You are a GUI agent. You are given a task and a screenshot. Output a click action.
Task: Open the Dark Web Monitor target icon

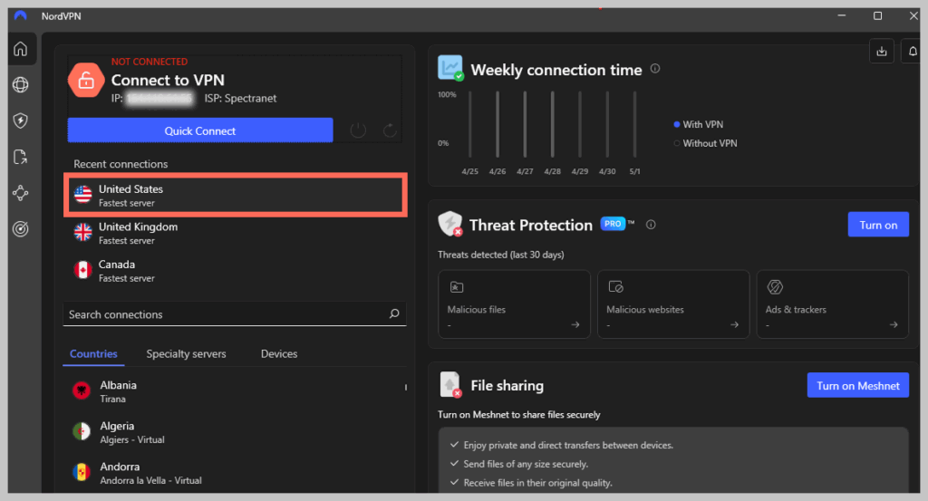click(20, 229)
